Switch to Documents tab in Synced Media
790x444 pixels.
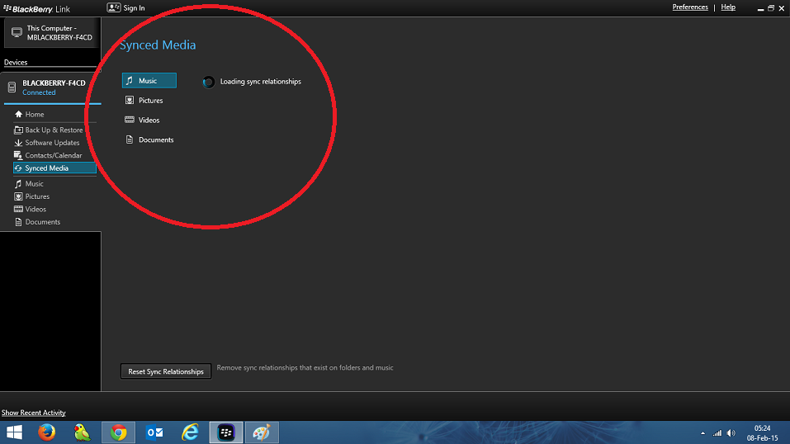149,139
